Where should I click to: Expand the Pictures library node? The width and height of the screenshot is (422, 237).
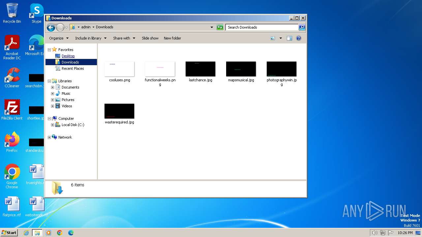pyautogui.click(x=52, y=100)
